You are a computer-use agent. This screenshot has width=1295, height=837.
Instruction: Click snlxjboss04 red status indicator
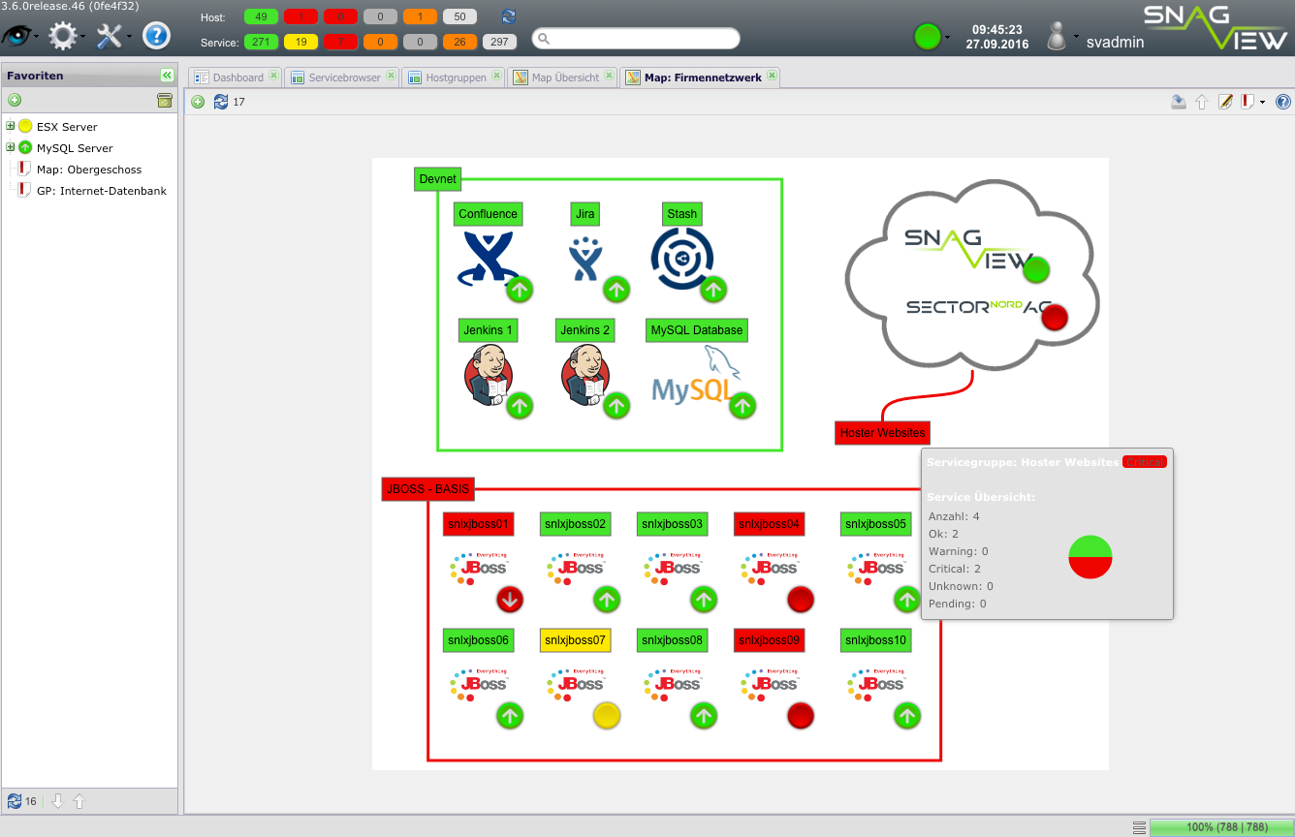[801, 600]
